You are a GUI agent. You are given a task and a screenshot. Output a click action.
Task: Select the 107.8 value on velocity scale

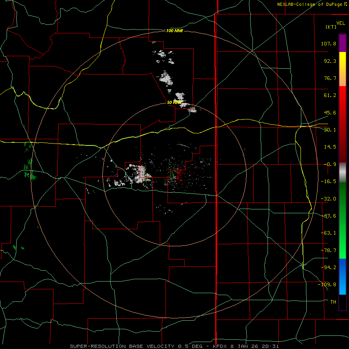point(328,43)
